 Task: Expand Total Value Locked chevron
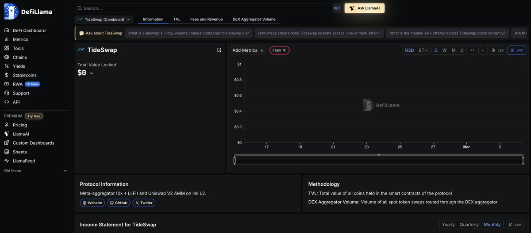[x=92, y=73]
